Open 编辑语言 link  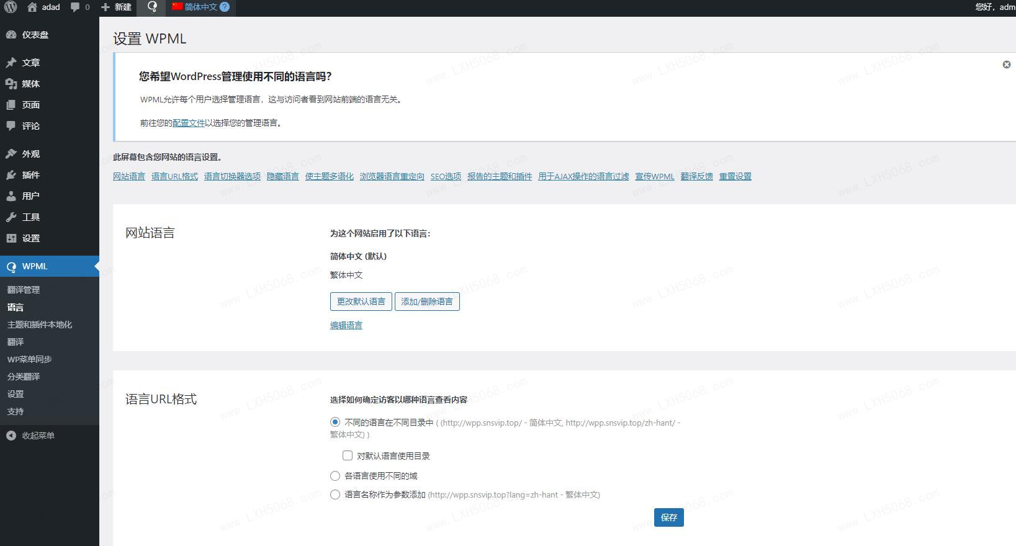346,325
